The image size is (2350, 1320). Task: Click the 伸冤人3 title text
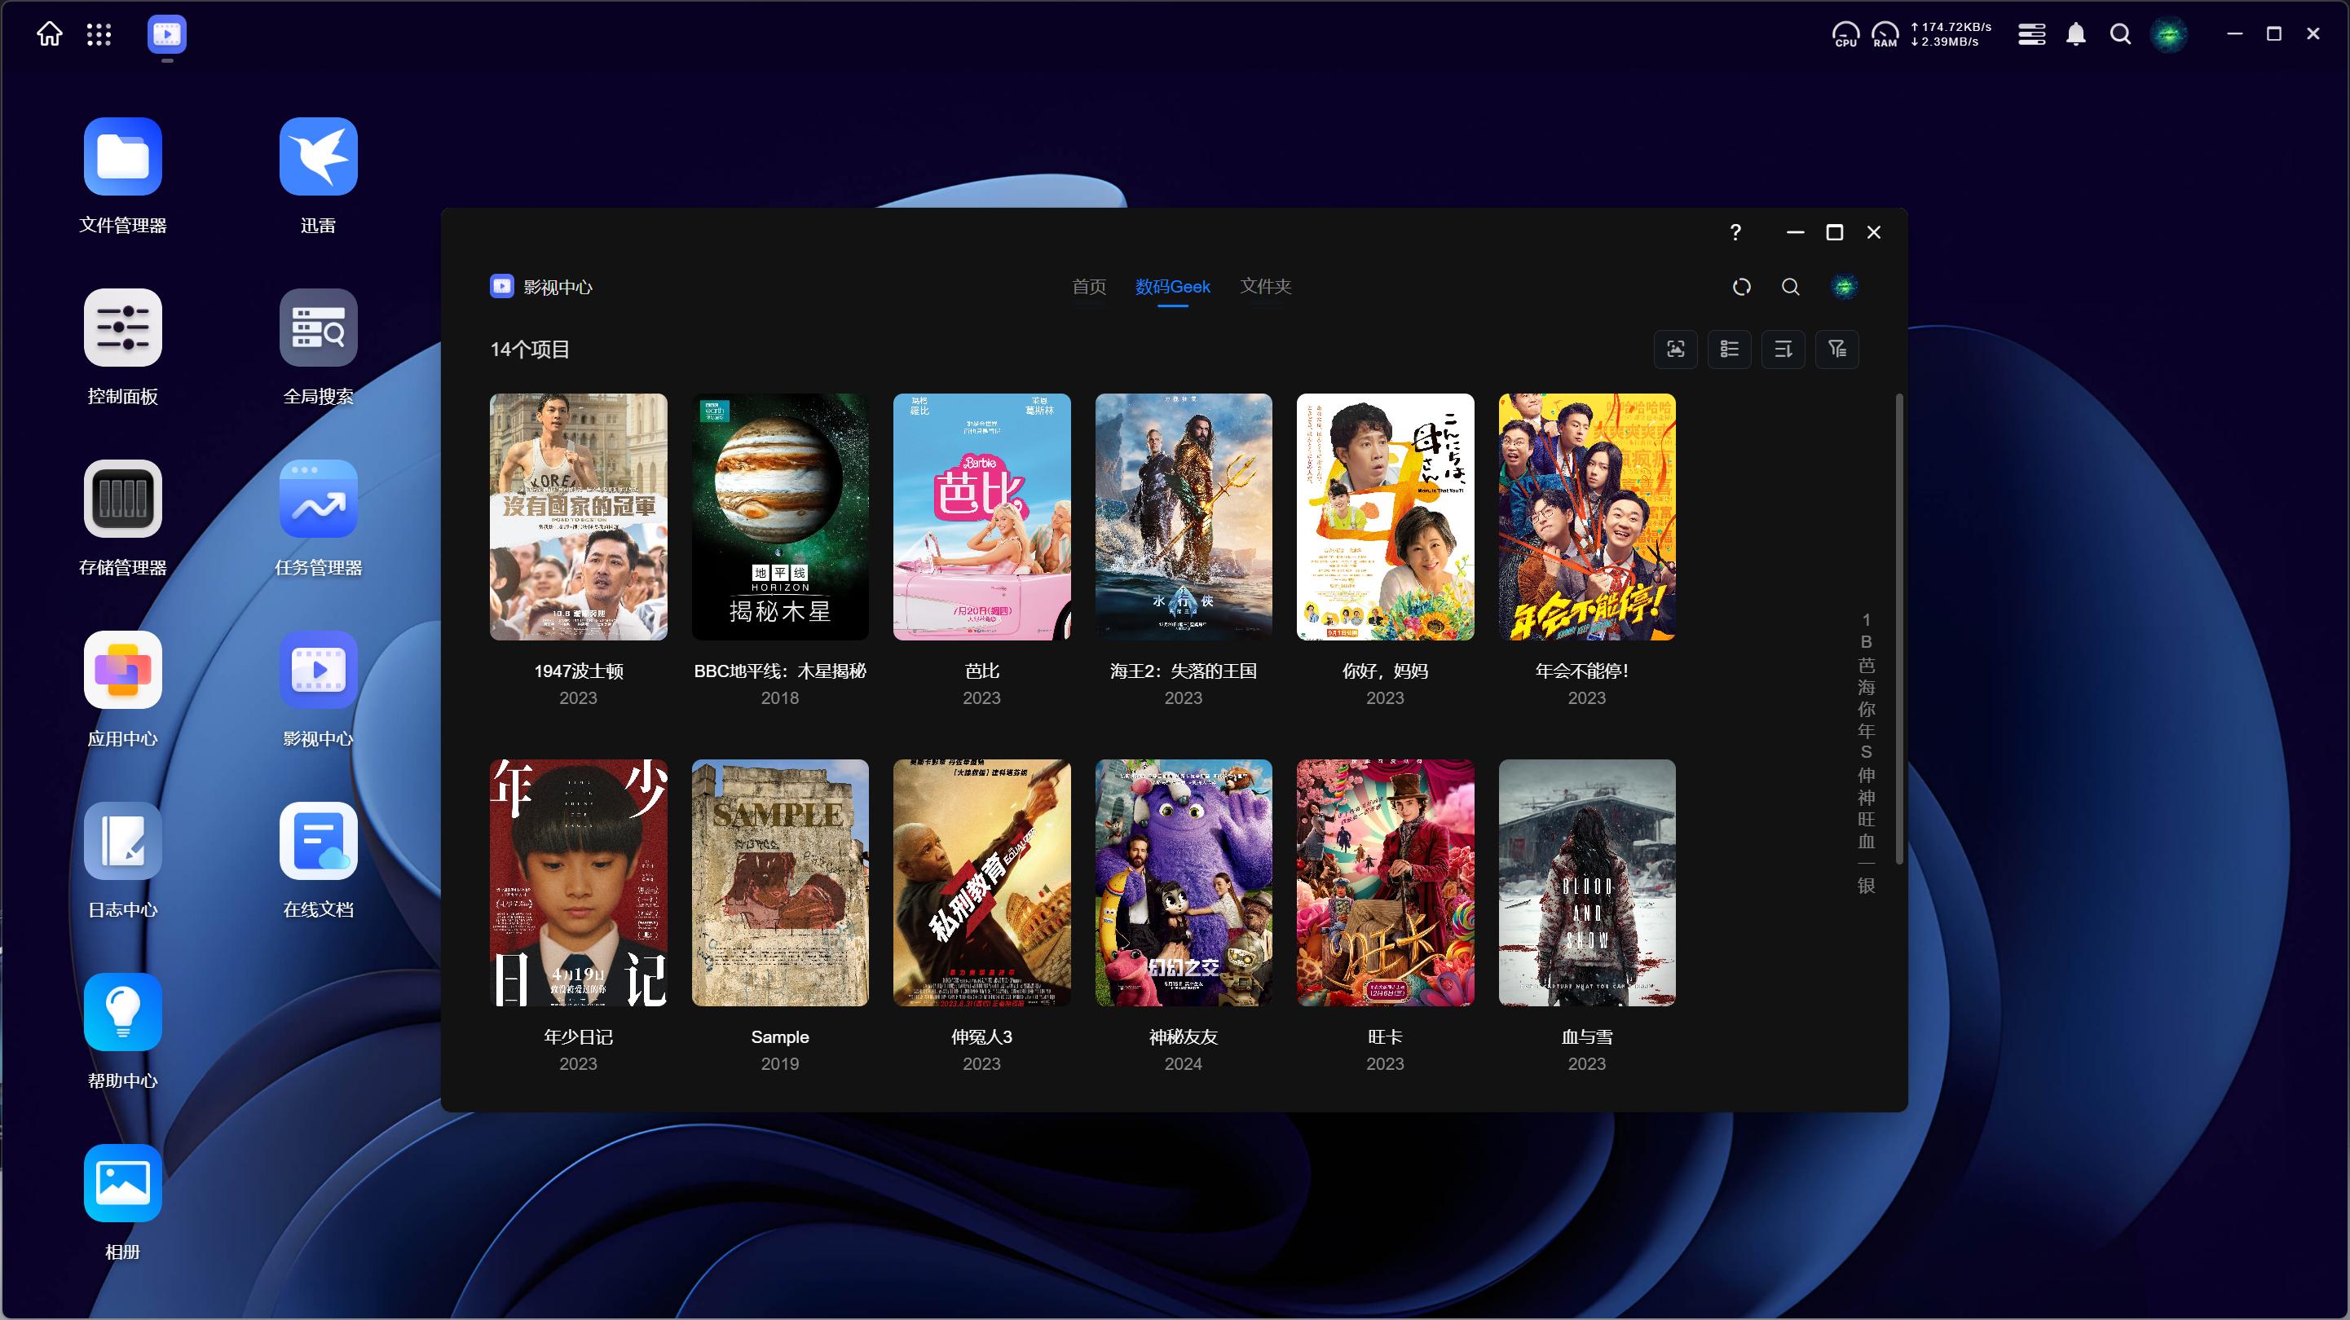coord(981,1036)
